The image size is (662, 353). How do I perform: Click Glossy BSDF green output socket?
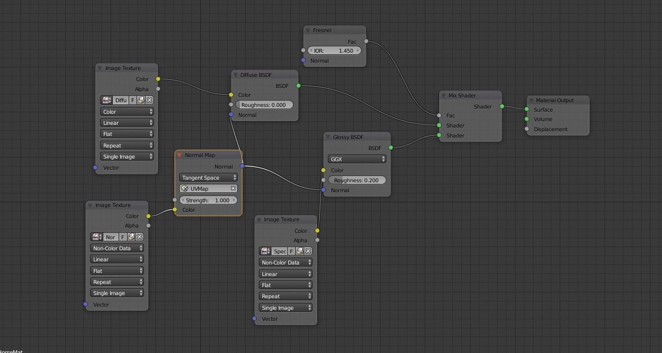tap(391, 148)
